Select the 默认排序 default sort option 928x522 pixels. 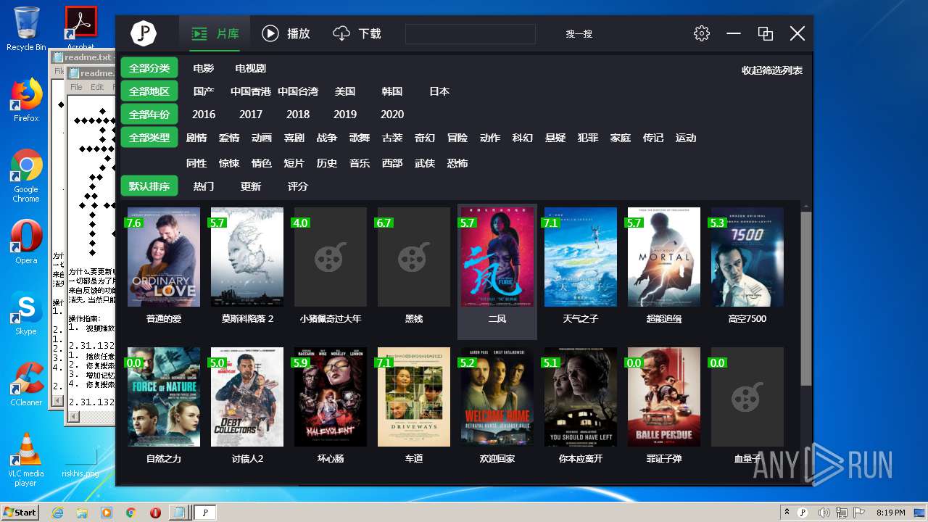coord(149,186)
